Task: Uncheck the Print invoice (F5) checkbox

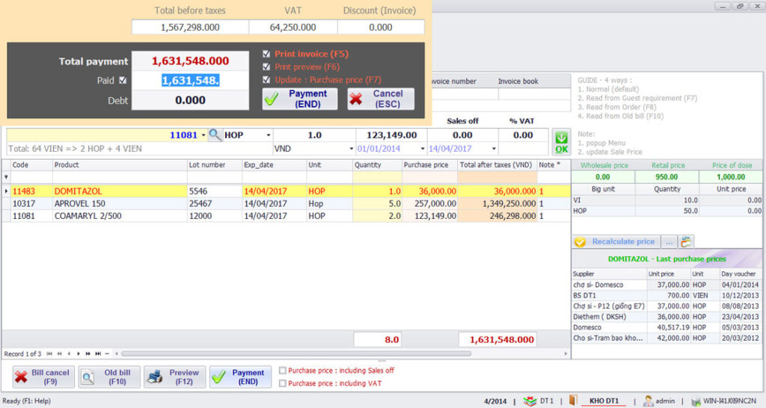Action: click(267, 54)
